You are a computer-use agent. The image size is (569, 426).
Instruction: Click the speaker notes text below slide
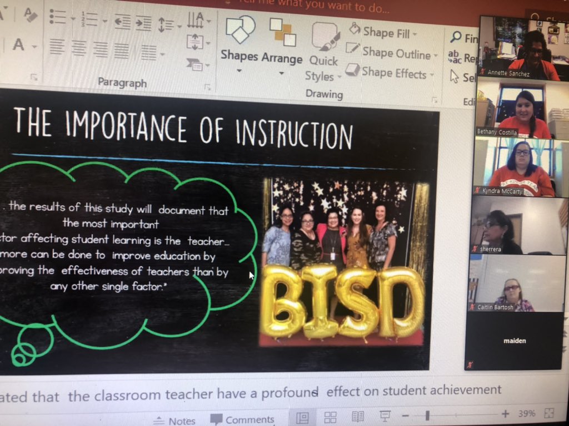pyautogui.click(x=251, y=394)
